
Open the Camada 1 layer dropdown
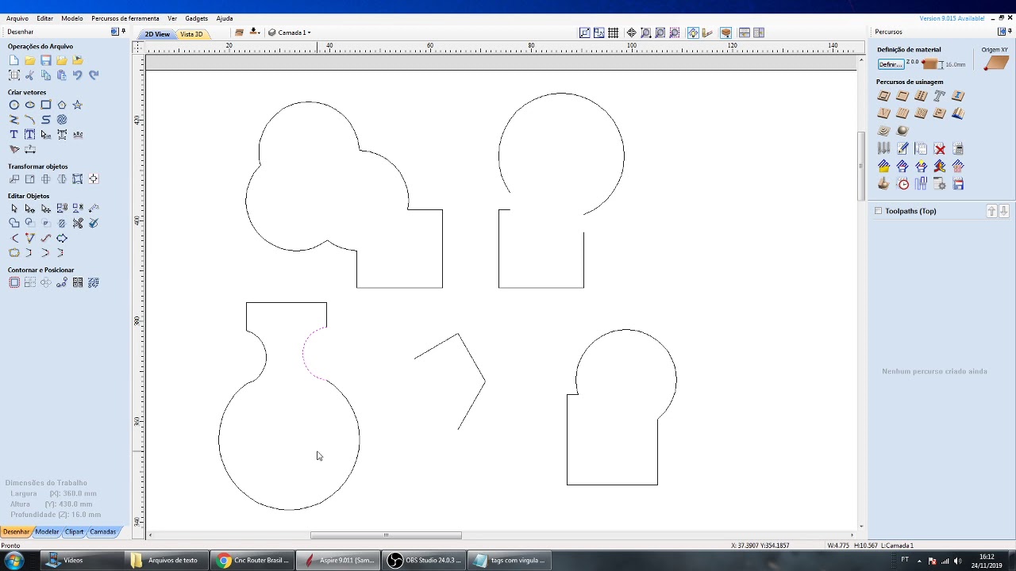(290, 33)
